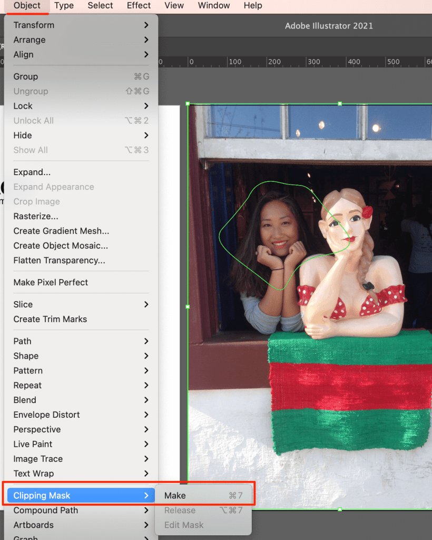Choose Rasterize from the Object menu

(35, 216)
